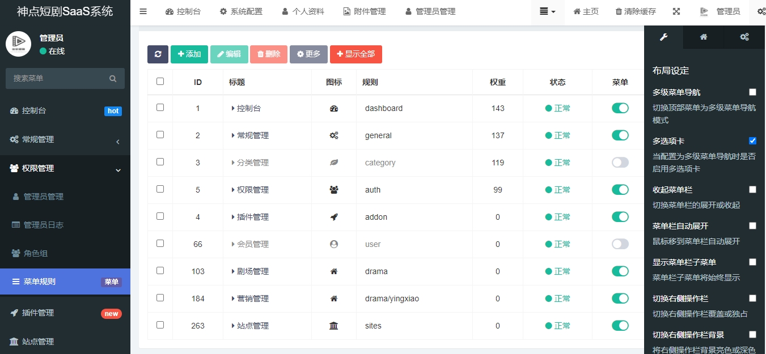The width and height of the screenshot is (766, 354).
Task: Open the wrench settings tab in right panel
Action: pyautogui.click(x=663, y=37)
